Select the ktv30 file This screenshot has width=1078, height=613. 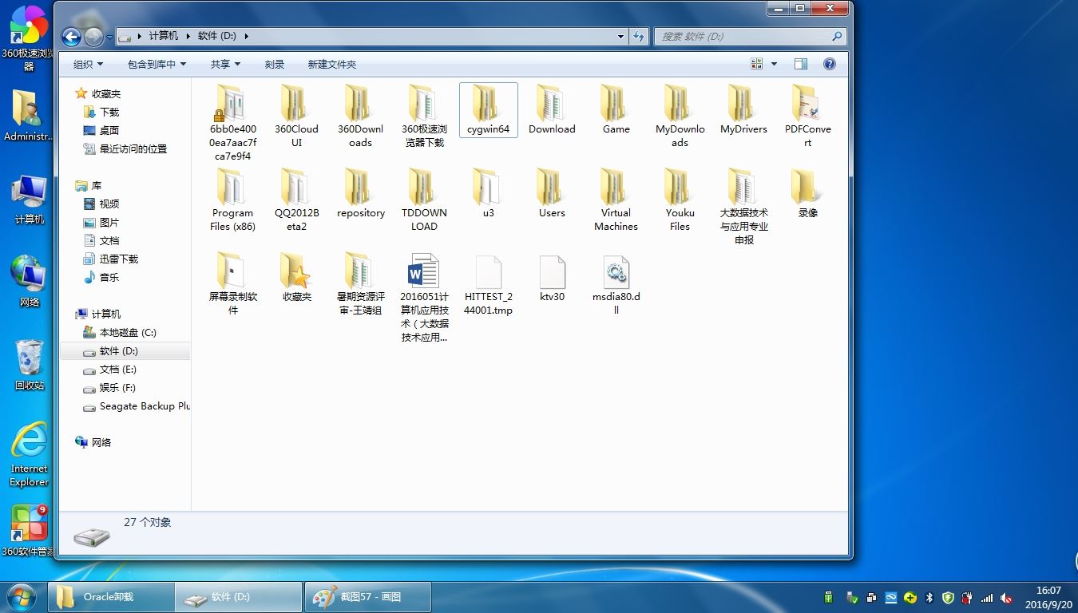(552, 278)
